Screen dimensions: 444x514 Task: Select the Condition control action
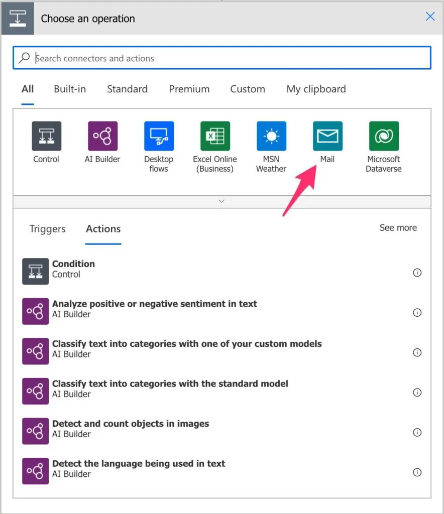pos(73,269)
